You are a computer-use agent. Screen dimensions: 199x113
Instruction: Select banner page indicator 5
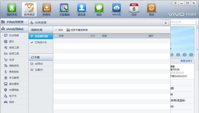point(185,55)
